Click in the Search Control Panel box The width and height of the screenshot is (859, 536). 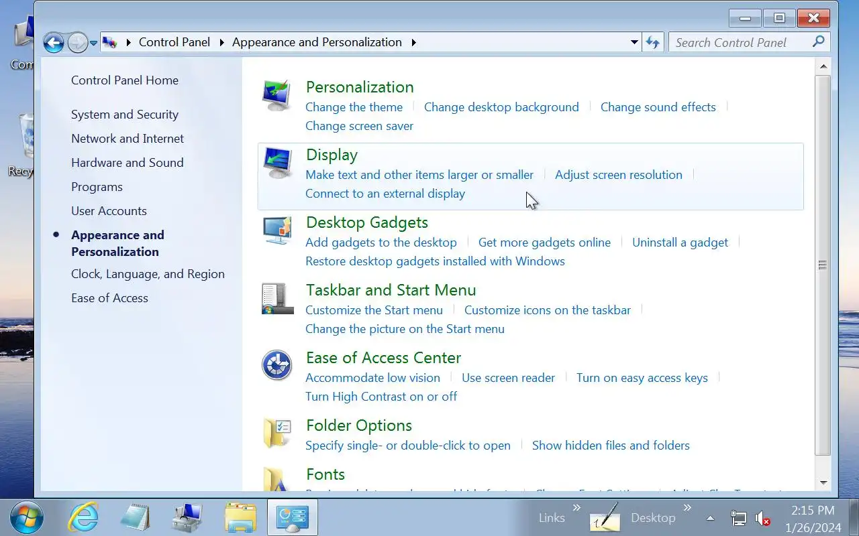click(740, 42)
